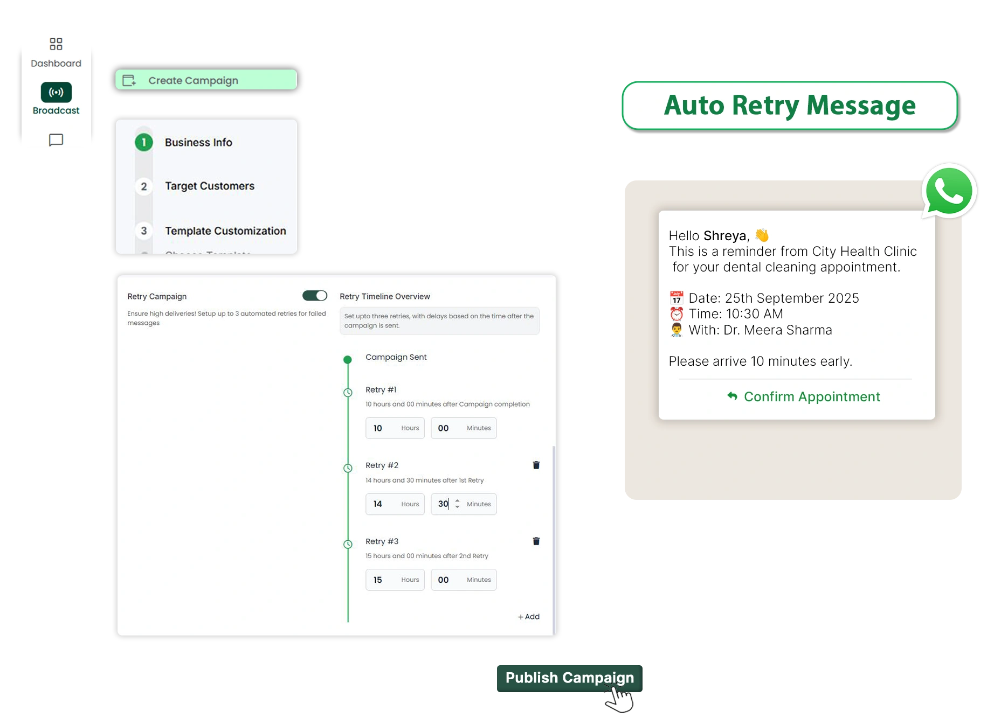Open the Dashboard panel

point(55,51)
